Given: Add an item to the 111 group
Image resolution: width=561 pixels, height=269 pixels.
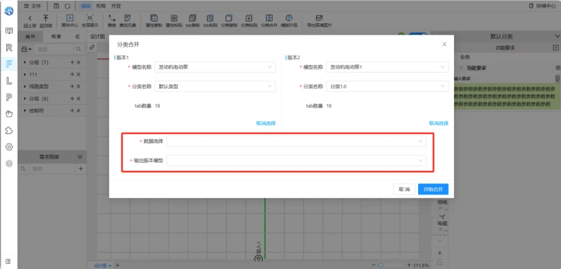Looking at the screenshot, I should click(x=72, y=74).
